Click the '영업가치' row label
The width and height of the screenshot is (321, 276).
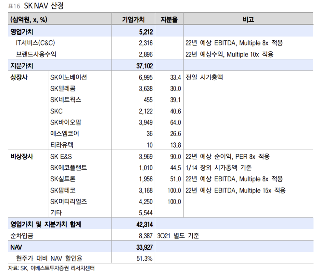point(22,32)
